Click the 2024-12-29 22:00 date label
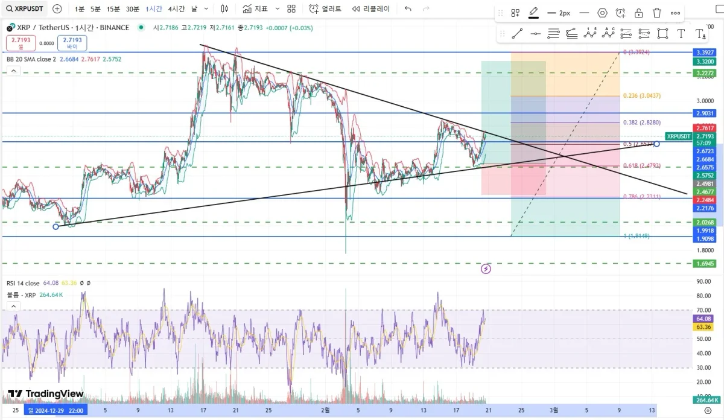Viewport: 724px width, 420px height. [57, 410]
